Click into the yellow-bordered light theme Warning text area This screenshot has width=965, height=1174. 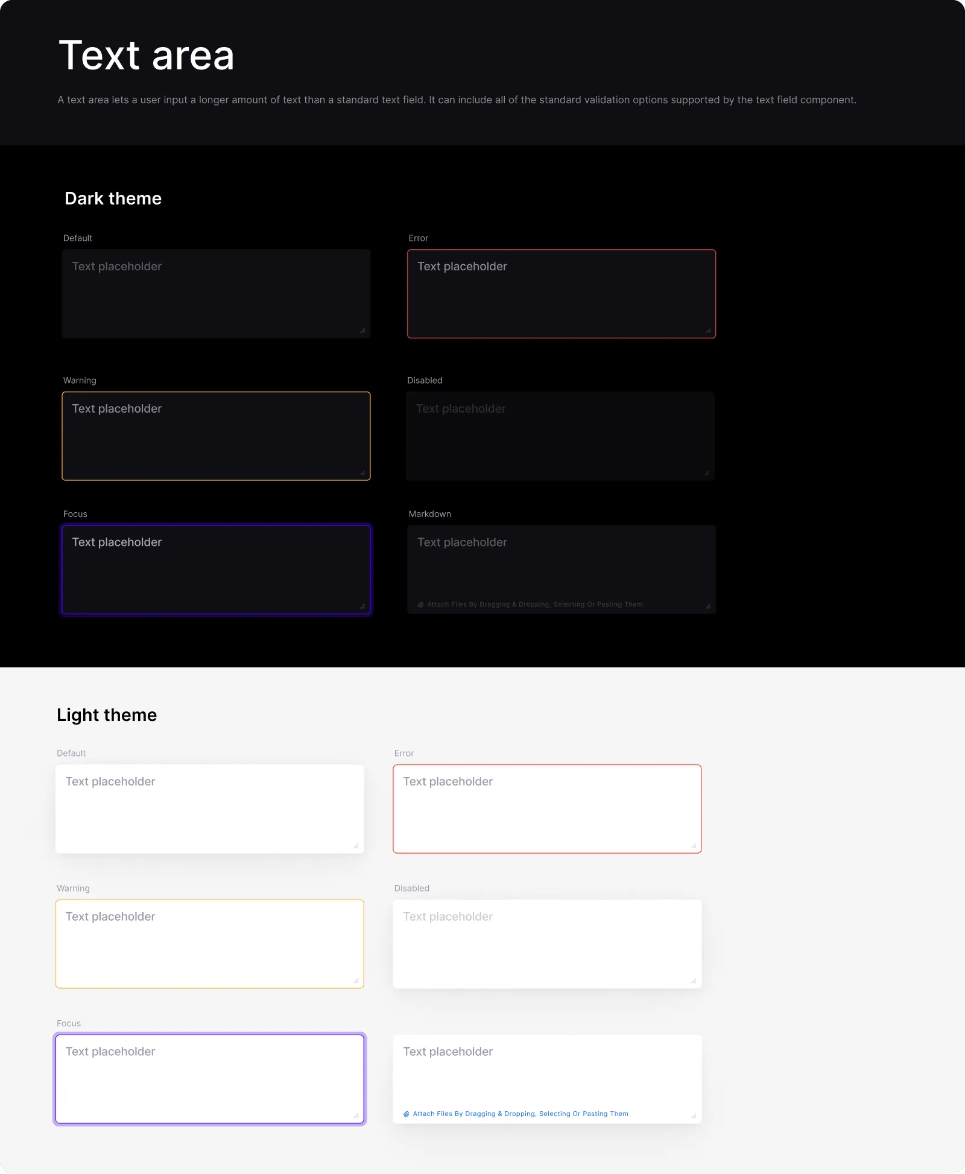pyautogui.click(x=209, y=944)
